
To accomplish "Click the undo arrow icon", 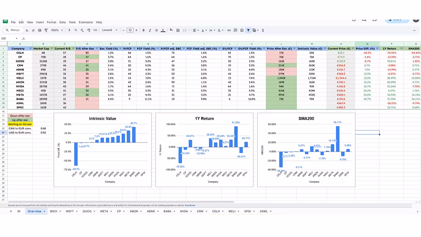I will 27,30.
